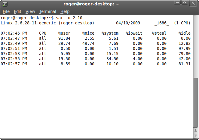Click the '(1 CPU)' text
199x140 pixels.
tap(182, 23)
